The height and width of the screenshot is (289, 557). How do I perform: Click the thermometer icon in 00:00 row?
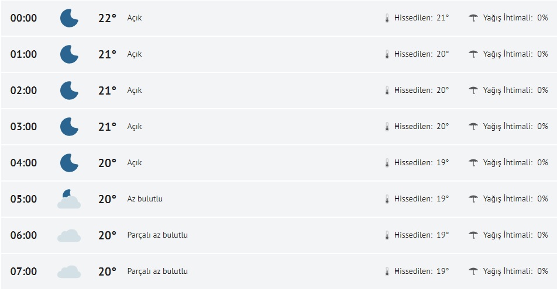pyautogui.click(x=387, y=18)
